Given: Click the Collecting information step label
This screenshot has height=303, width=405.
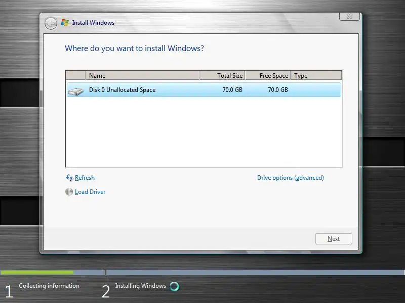Looking at the screenshot, I should pyautogui.click(x=49, y=286).
